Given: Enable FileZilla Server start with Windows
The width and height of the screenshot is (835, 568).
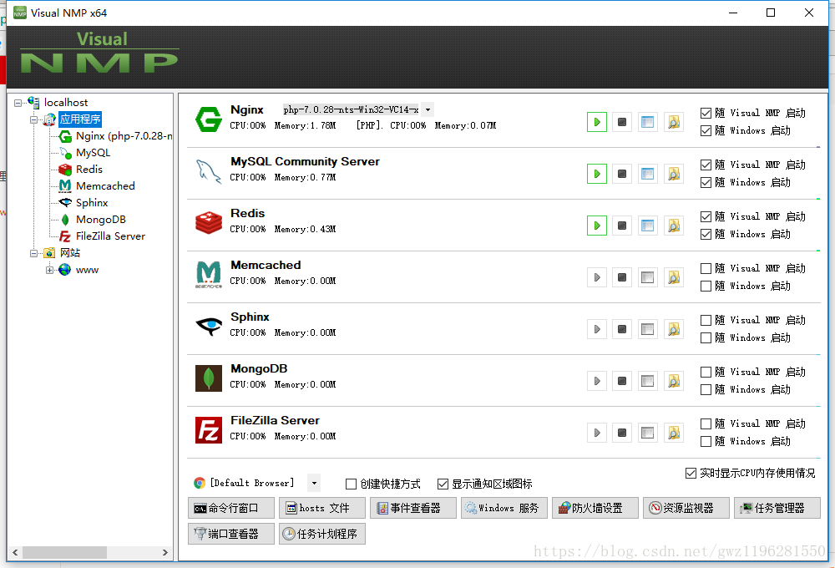Looking at the screenshot, I should click(706, 441).
